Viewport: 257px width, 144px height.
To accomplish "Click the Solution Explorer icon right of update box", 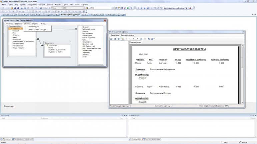I will coord(116,8).
